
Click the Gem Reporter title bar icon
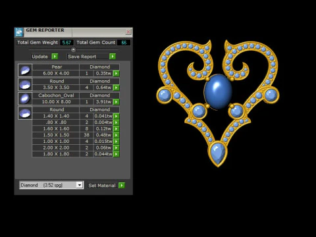[19, 32]
